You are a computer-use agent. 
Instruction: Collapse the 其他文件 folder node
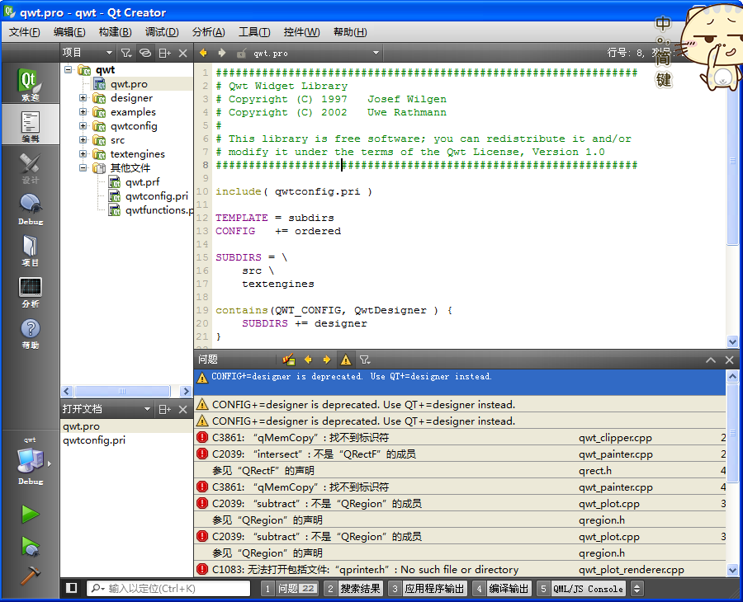click(83, 168)
